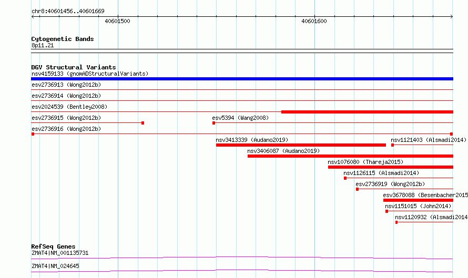Click the blue nsv4159133 variant bar

click(242, 79)
